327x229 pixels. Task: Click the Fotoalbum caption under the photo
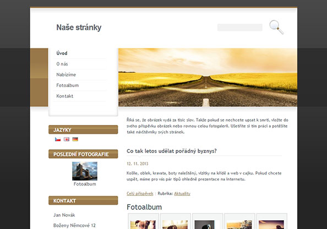(85, 184)
